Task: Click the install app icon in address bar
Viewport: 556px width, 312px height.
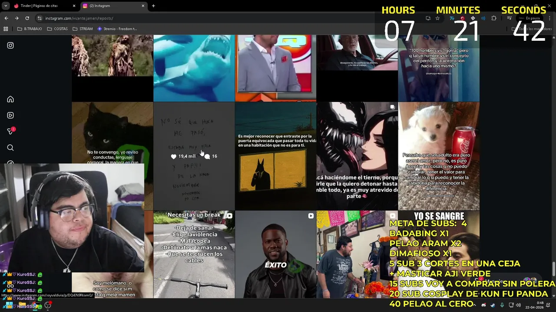Action: coord(428,18)
